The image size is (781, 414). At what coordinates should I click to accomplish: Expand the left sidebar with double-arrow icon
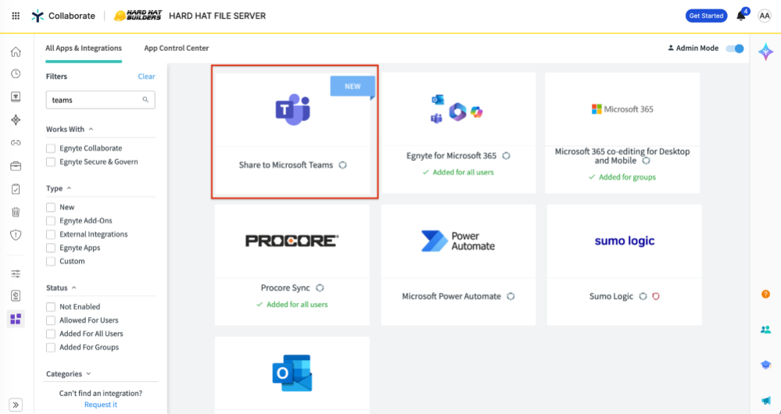coord(16,405)
